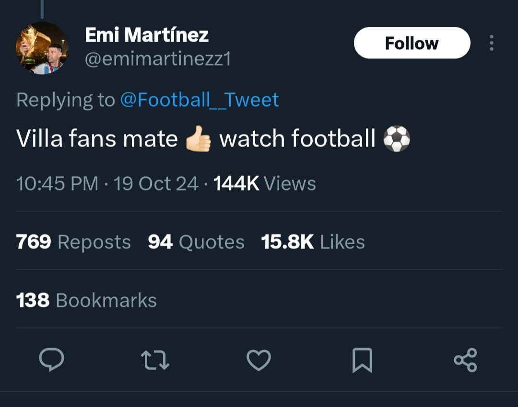This screenshot has height=407, width=518.
Task: Tap the 10:45 PM timestamp
Action: [x=57, y=183]
